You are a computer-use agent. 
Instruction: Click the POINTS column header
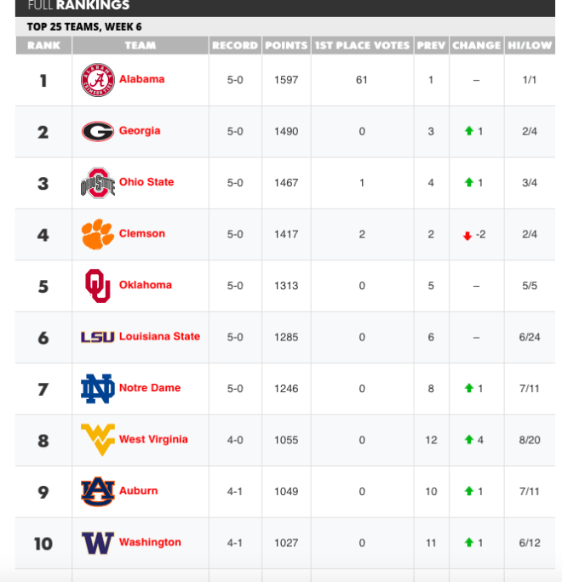(x=286, y=45)
